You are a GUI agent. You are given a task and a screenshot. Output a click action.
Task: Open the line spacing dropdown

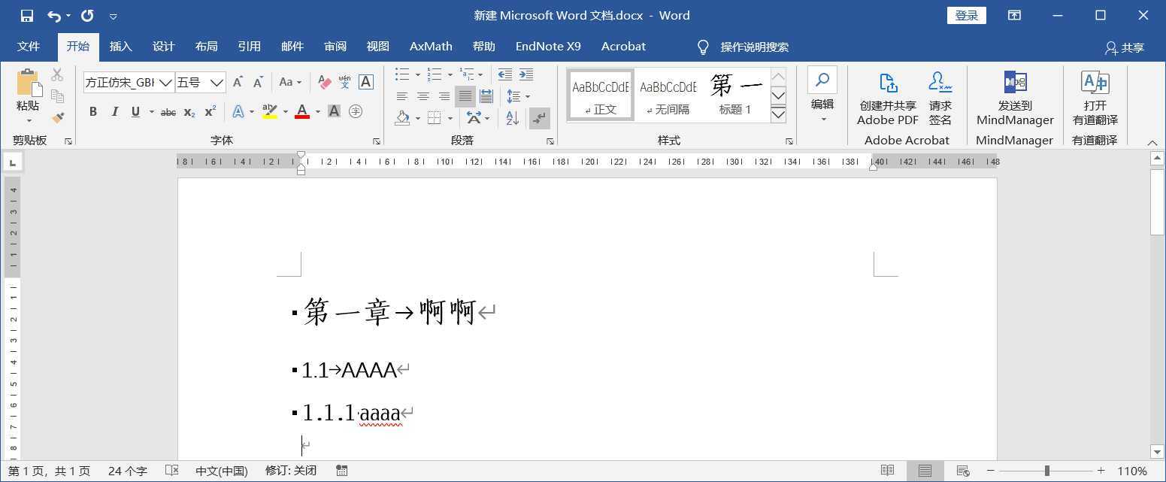pyautogui.click(x=518, y=96)
